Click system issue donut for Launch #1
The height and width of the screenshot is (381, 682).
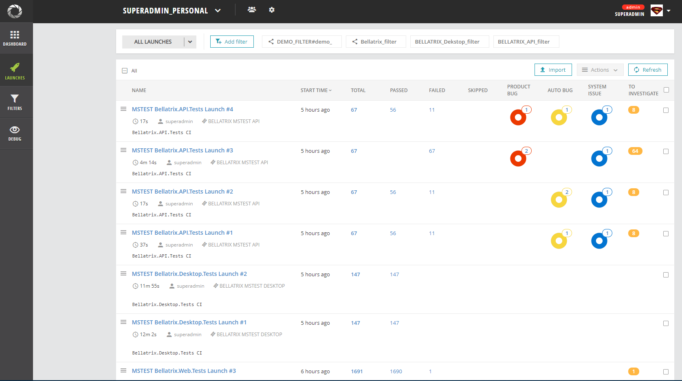599,241
